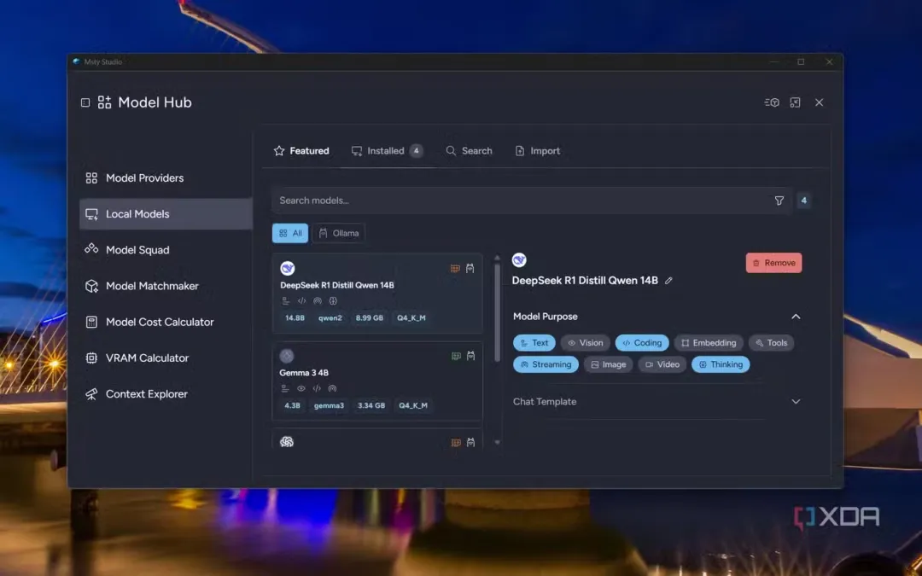Click the 8.99 GB size tag
The image size is (922, 576).
pyautogui.click(x=370, y=318)
